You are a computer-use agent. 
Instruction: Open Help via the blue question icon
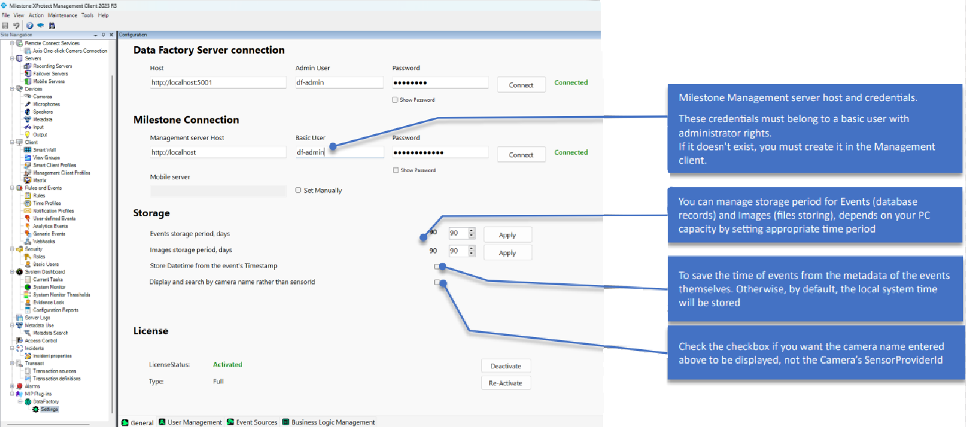[x=30, y=25]
